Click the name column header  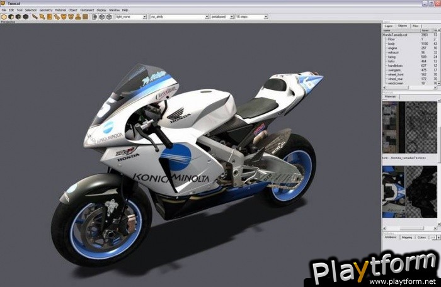point(402,30)
